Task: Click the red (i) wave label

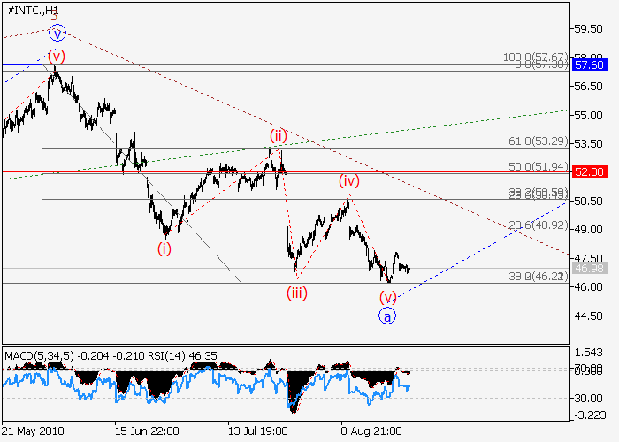Action: point(165,248)
